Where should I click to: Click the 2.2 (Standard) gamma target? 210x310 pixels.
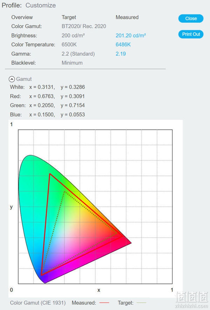[78, 54]
